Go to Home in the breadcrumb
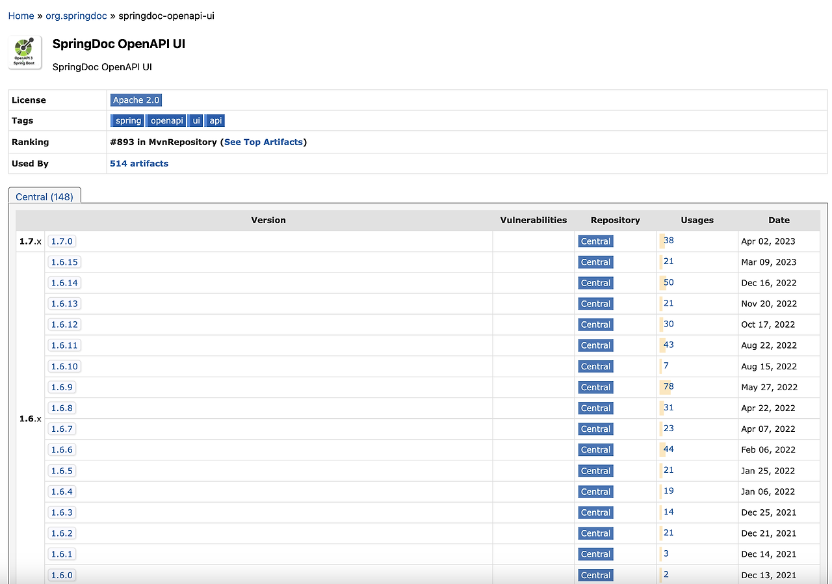This screenshot has height=584, width=832. (21, 16)
